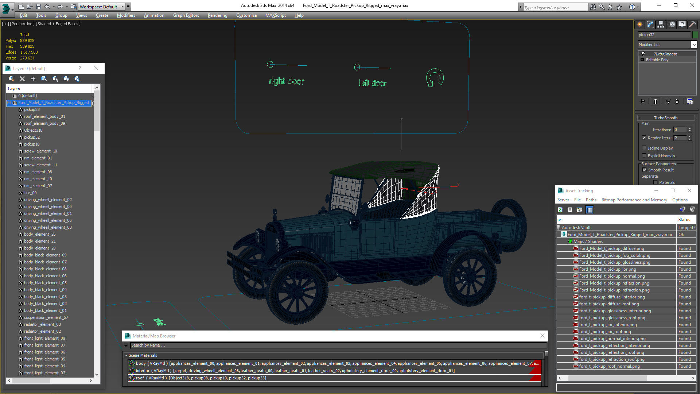Screen dimensions: 700x394
Task: Click the quick access toolbar customize arrow
Action: (x=128, y=7)
